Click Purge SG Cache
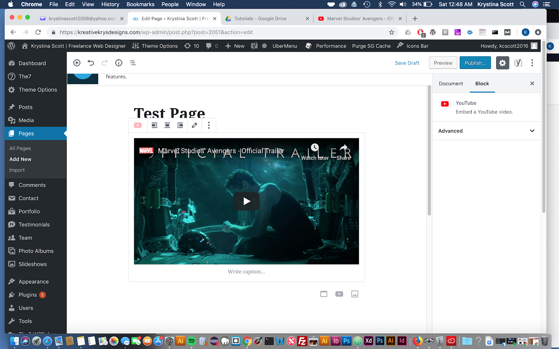The height and width of the screenshot is (349, 559). (371, 46)
